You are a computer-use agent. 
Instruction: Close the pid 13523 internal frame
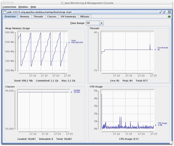point(169,12)
